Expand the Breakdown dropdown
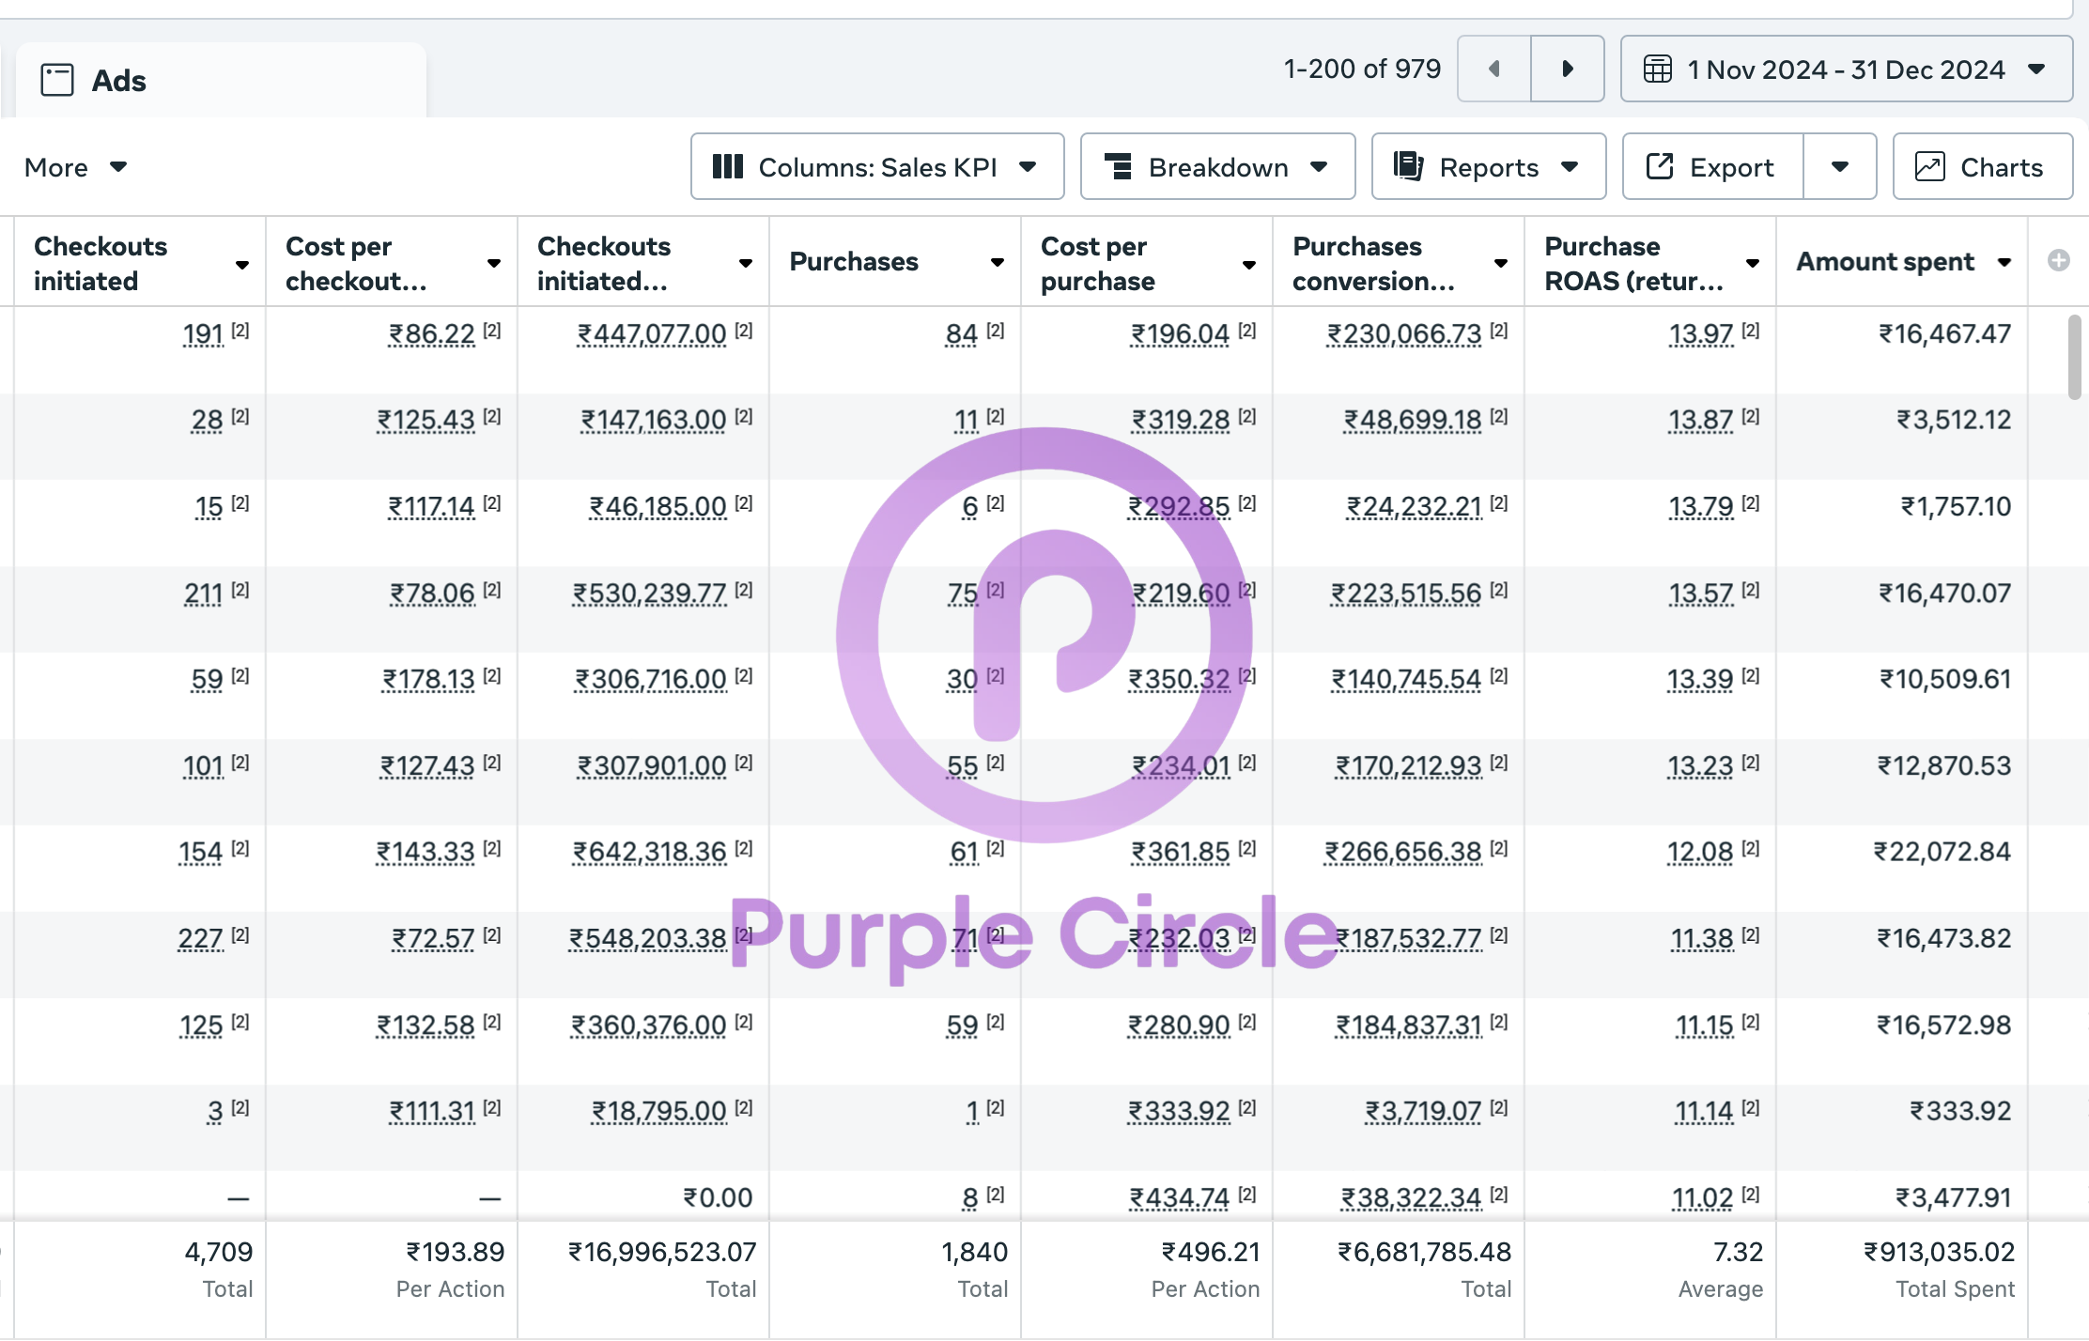 point(1217,166)
